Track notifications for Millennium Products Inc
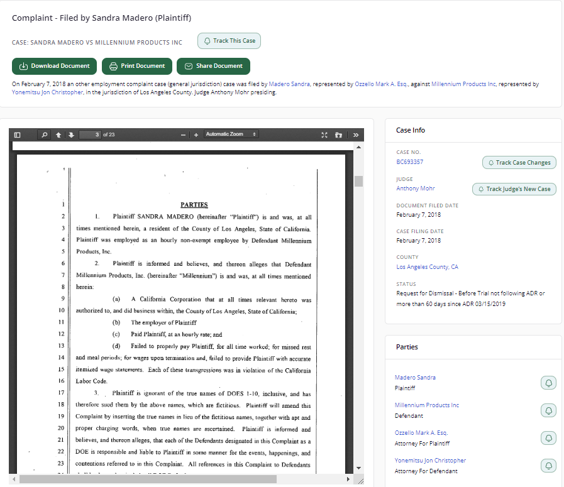This screenshot has width=564, height=487. [x=548, y=410]
